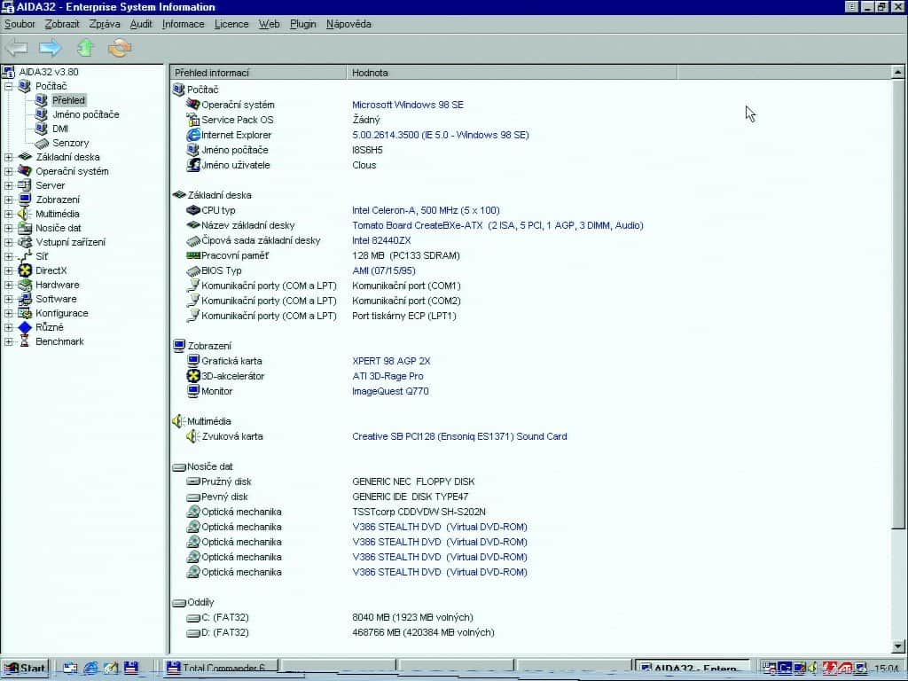Click the value "128 MB (PC133 SDRAM)"
This screenshot has height=681, width=908.
coord(406,255)
